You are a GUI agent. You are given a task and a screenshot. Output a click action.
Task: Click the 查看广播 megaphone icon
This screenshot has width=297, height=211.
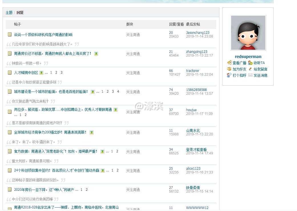[229, 63]
